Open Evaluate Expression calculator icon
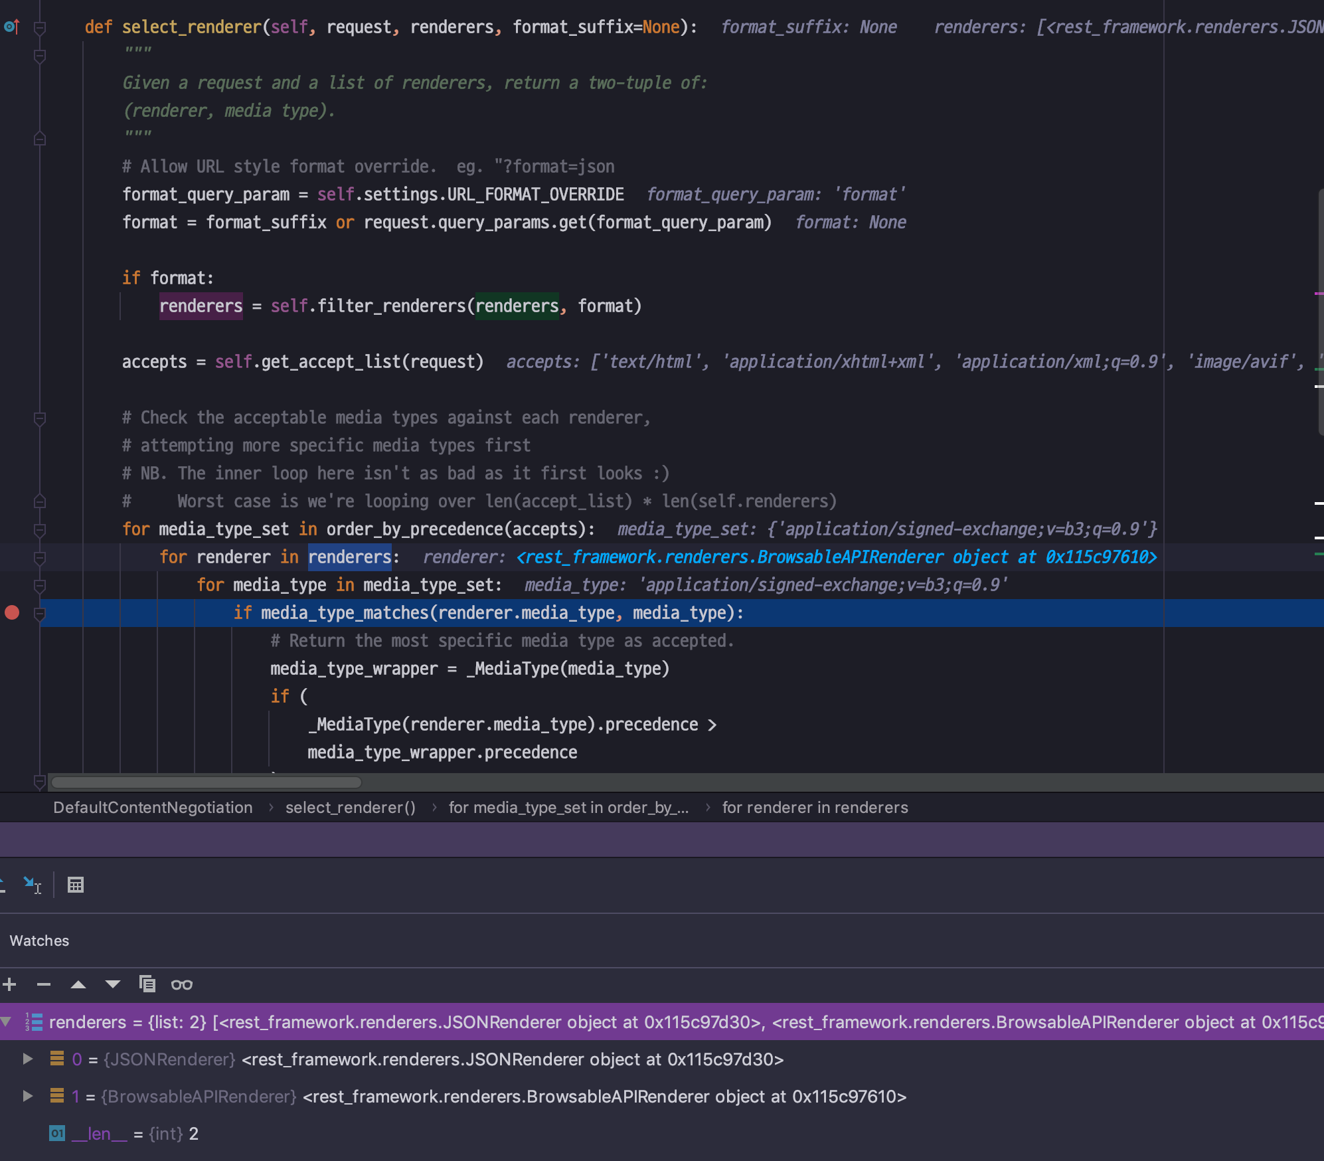 coord(76,885)
